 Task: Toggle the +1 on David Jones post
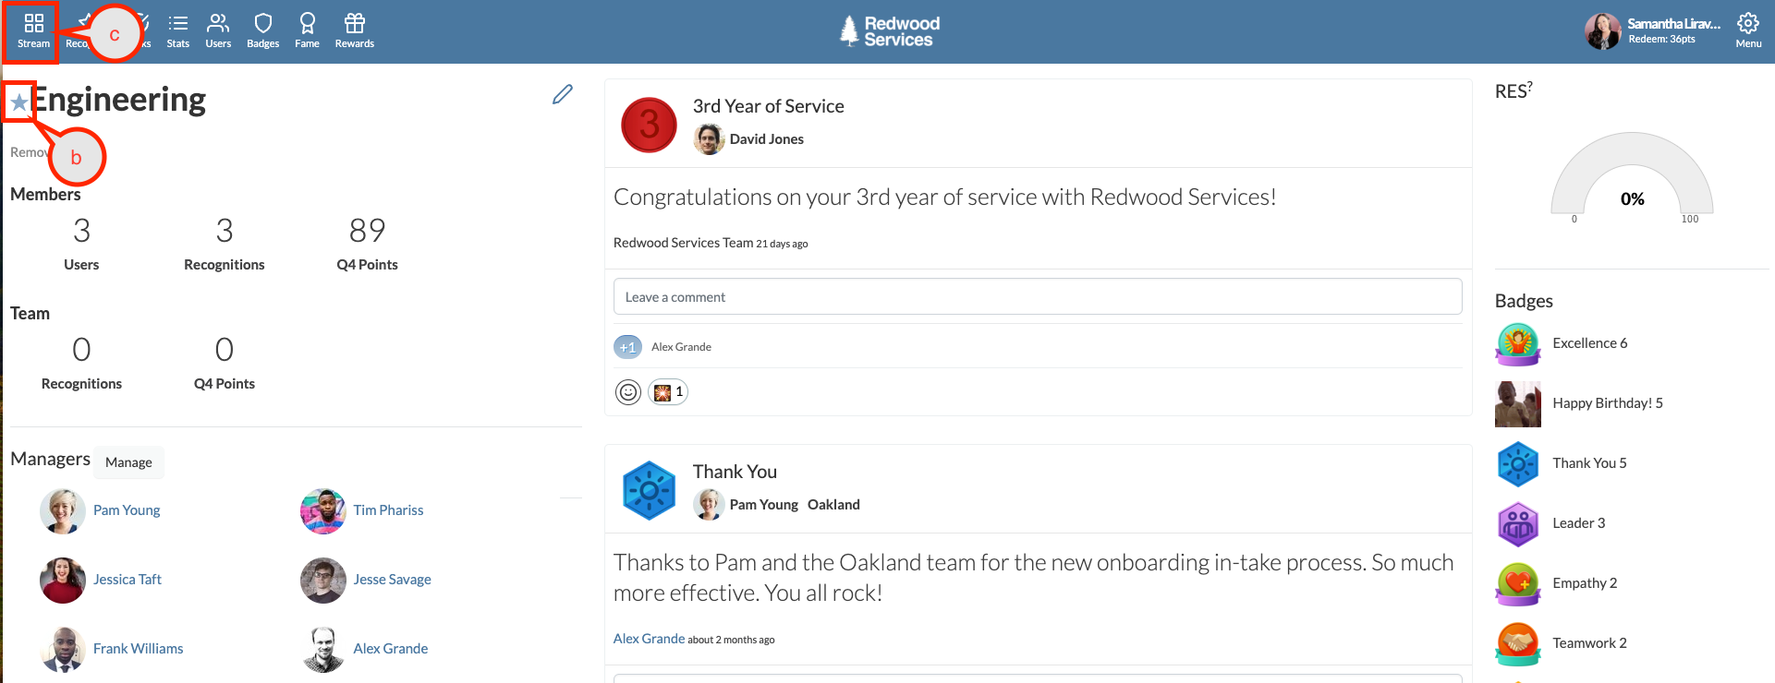[627, 347]
